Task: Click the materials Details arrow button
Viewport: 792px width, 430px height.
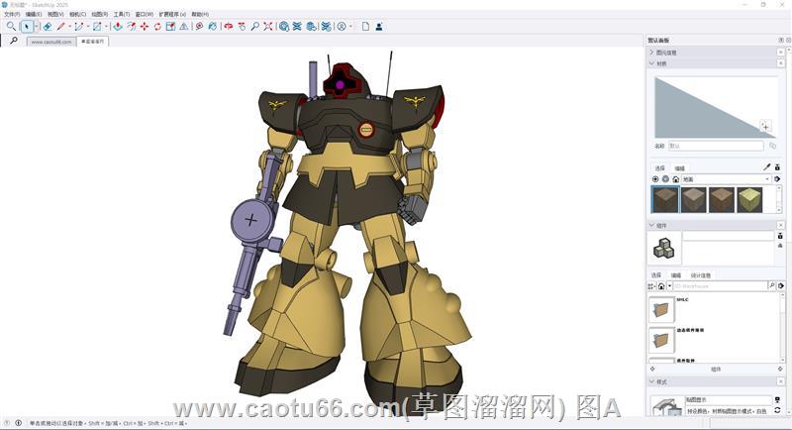Action: pos(777,179)
